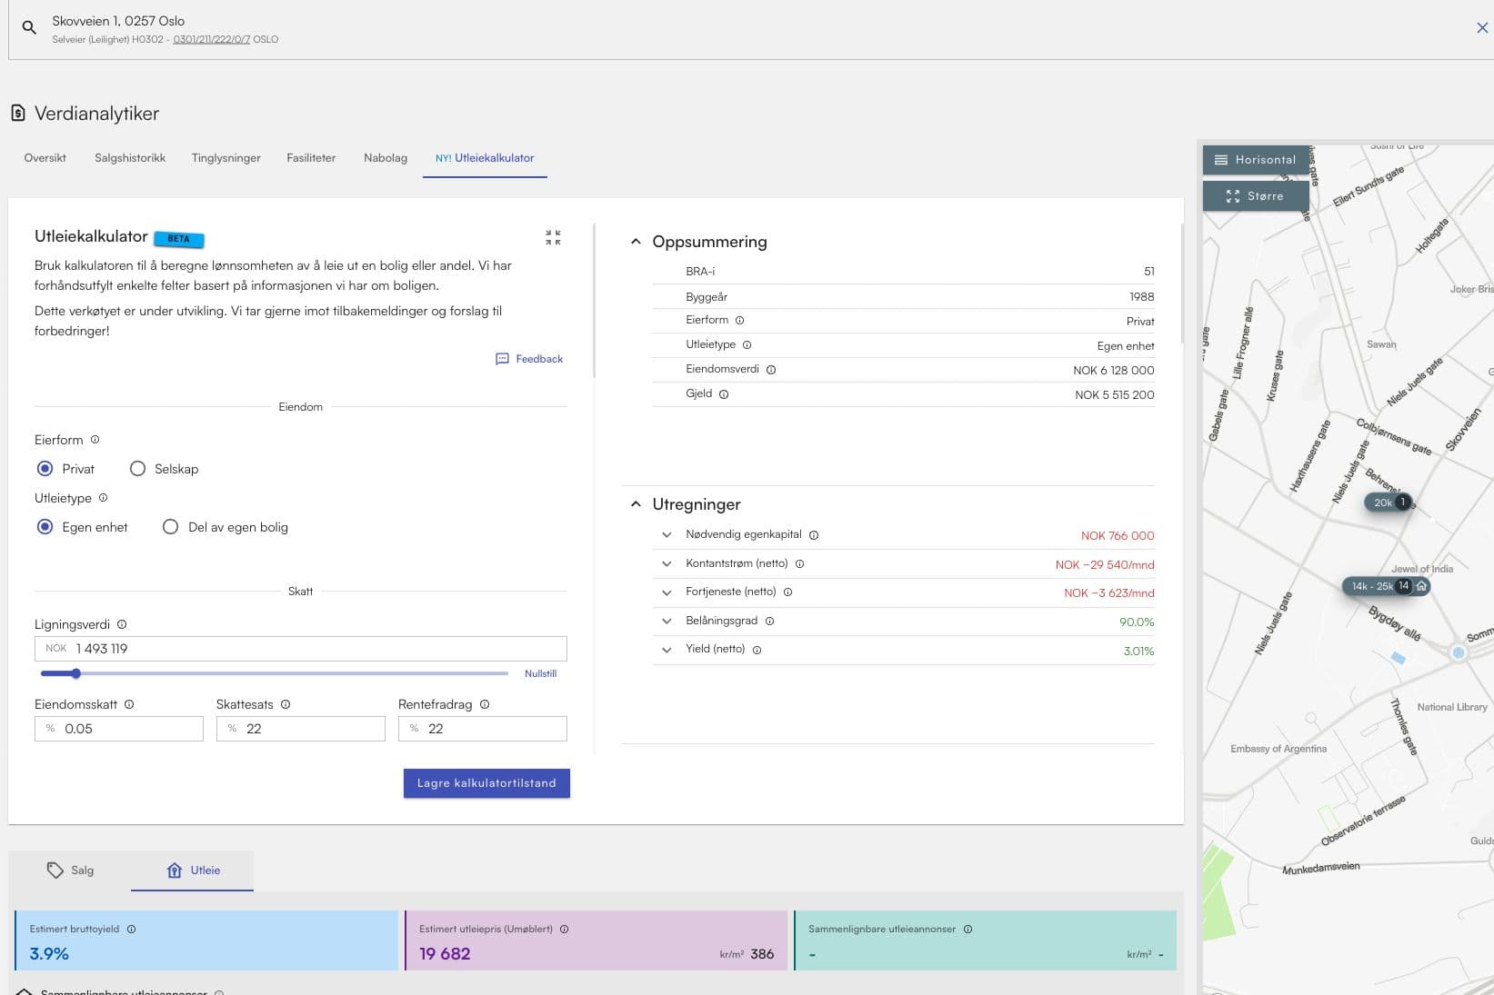Click the Eiendomsskatt percentage input field

pos(129,729)
